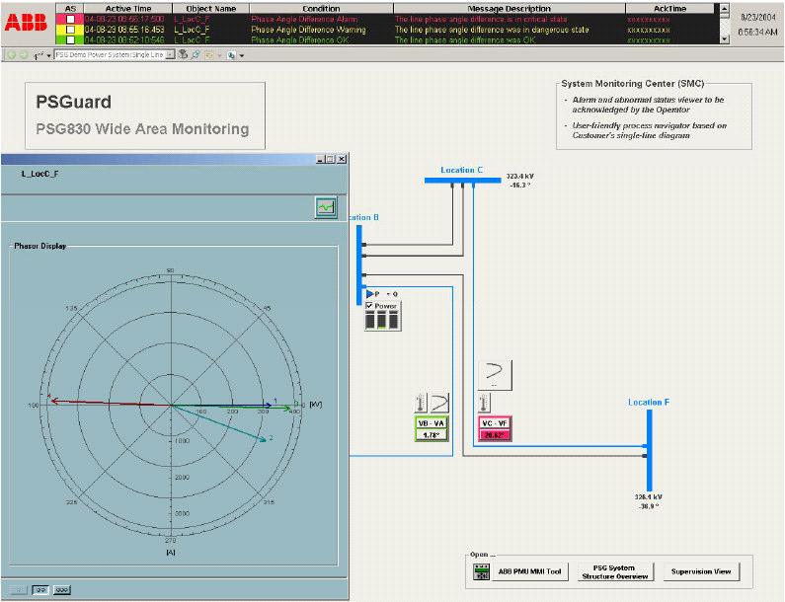Uncheck the Power checkbox near Location B
785x602 pixels.
369,306
